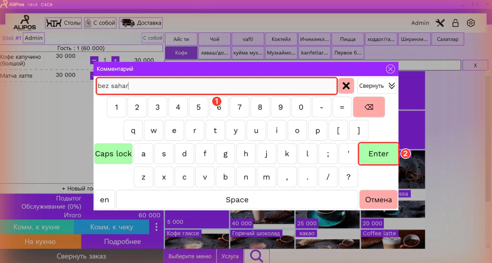The width and height of the screenshot is (492, 263).
Task: Click the Отмена button
Action: [x=378, y=200]
